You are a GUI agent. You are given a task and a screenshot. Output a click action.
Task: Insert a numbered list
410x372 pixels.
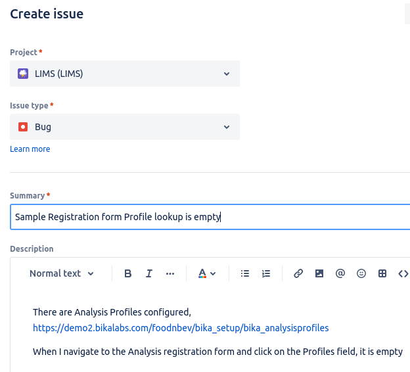click(266, 273)
